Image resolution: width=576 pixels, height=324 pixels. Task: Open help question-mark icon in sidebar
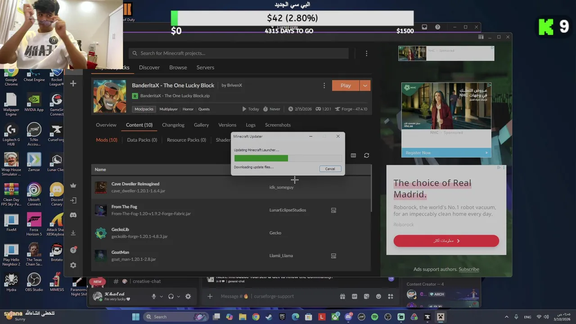tap(73, 250)
